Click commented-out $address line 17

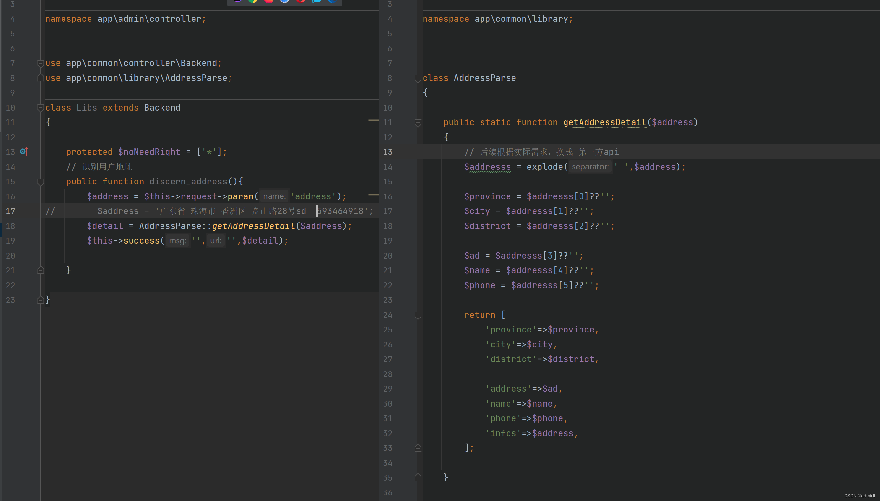209,211
